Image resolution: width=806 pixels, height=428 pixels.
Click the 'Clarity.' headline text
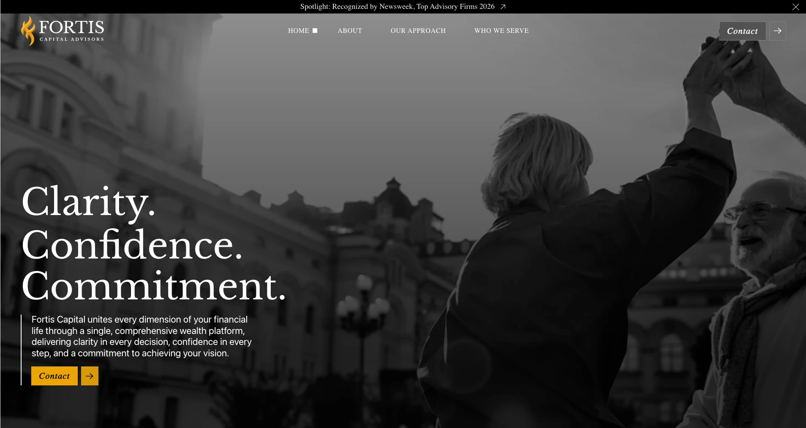(x=88, y=202)
